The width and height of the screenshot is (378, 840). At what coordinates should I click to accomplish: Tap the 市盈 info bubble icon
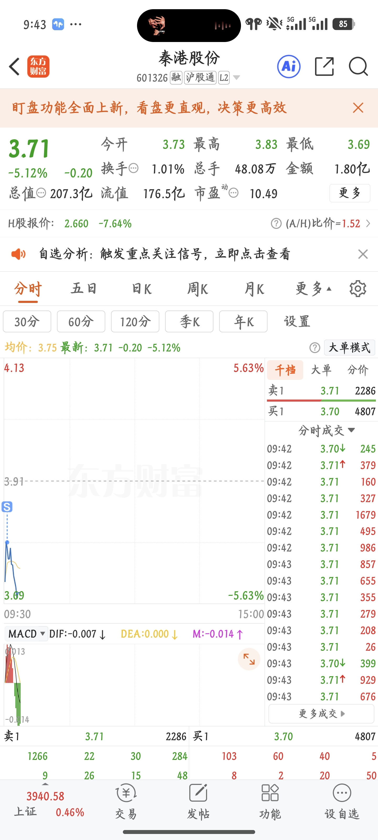pos(233,193)
